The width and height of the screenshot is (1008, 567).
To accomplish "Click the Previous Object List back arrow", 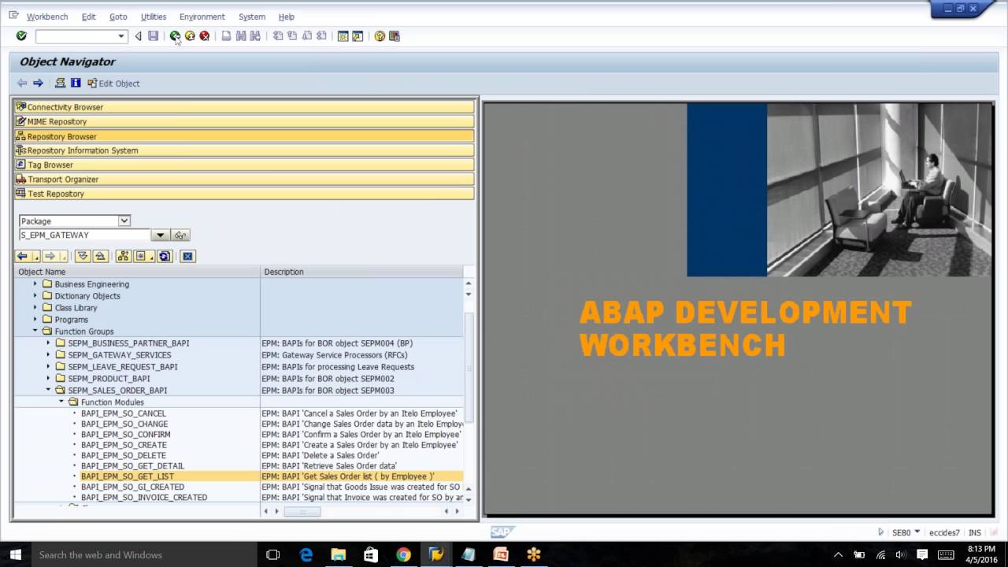I will (x=23, y=256).
